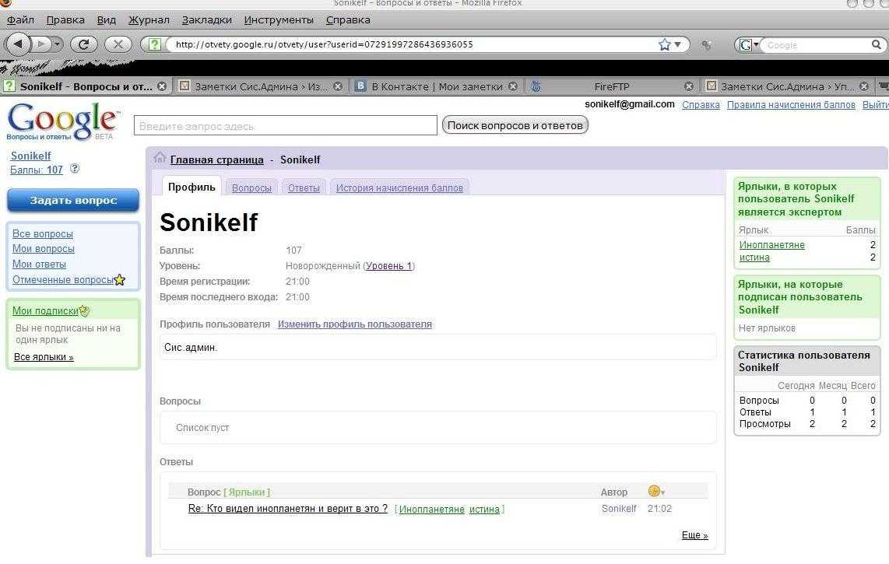The width and height of the screenshot is (889, 564).
Task: Open the Правила начисления баллов link
Action: (791, 105)
